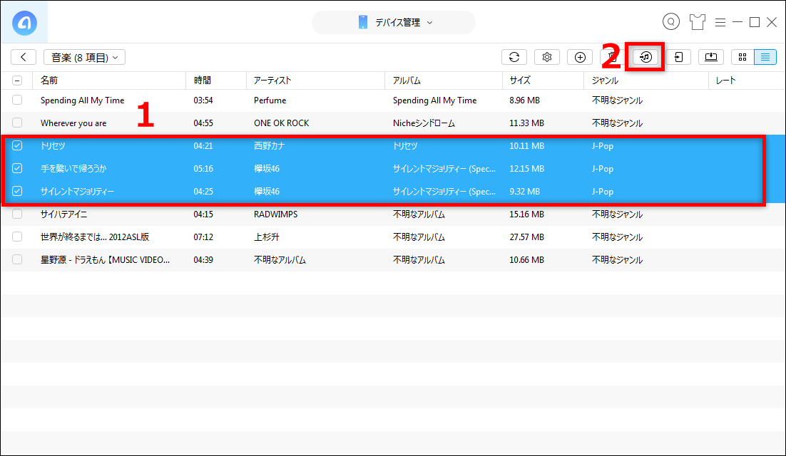This screenshot has height=456, width=786.
Task: Check the Spending All My Time checkbox
Action: [x=17, y=100]
